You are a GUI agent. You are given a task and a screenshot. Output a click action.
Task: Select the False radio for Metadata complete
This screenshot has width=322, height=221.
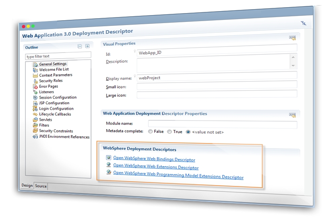[150, 132]
